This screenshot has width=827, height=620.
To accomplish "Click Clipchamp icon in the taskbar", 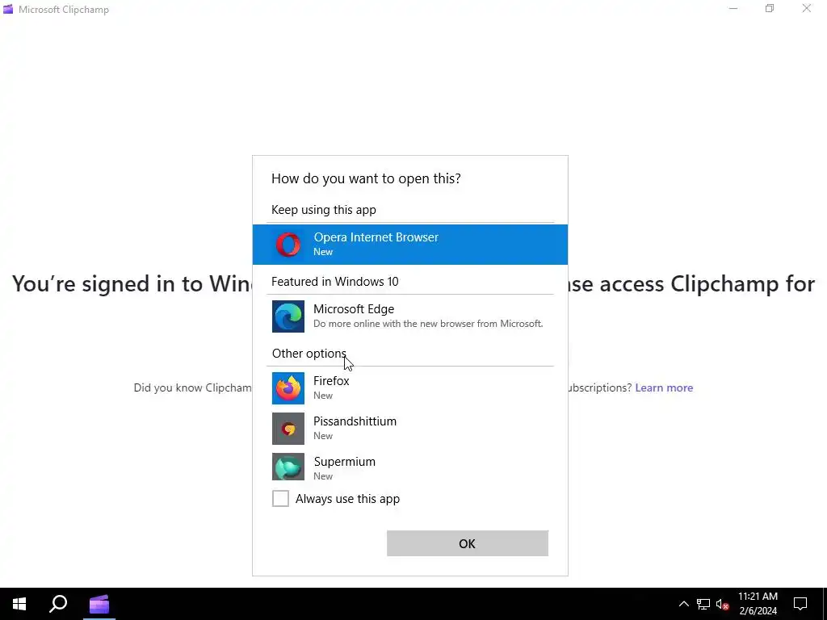I will tap(99, 604).
